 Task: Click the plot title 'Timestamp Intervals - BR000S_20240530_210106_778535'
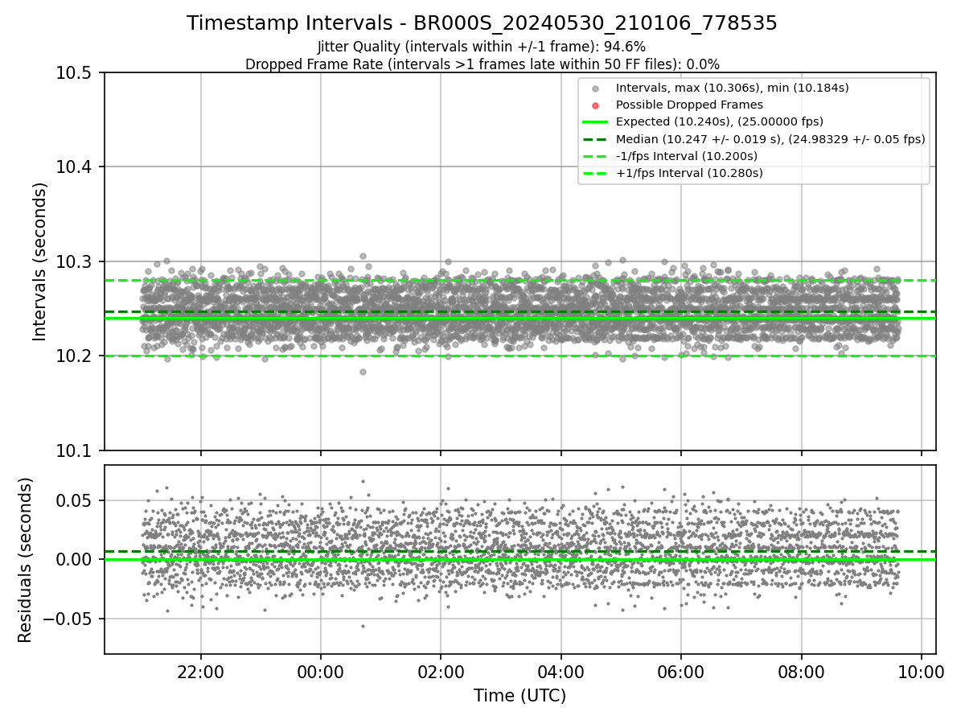click(482, 23)
